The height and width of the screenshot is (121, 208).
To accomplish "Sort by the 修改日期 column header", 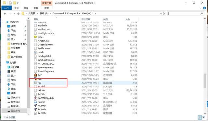I will point(86,19).
